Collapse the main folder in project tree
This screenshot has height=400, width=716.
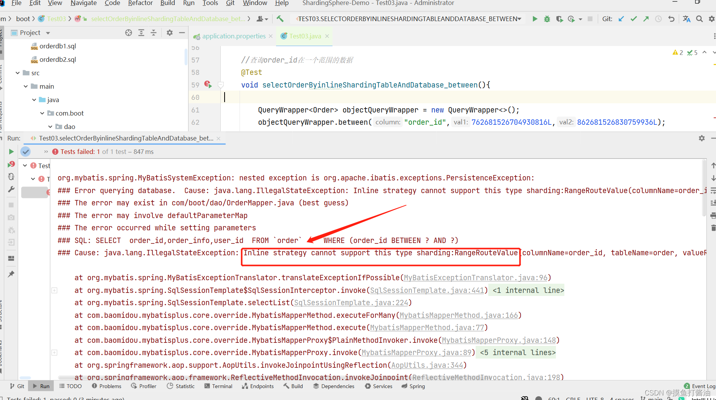tap(26, 86)
